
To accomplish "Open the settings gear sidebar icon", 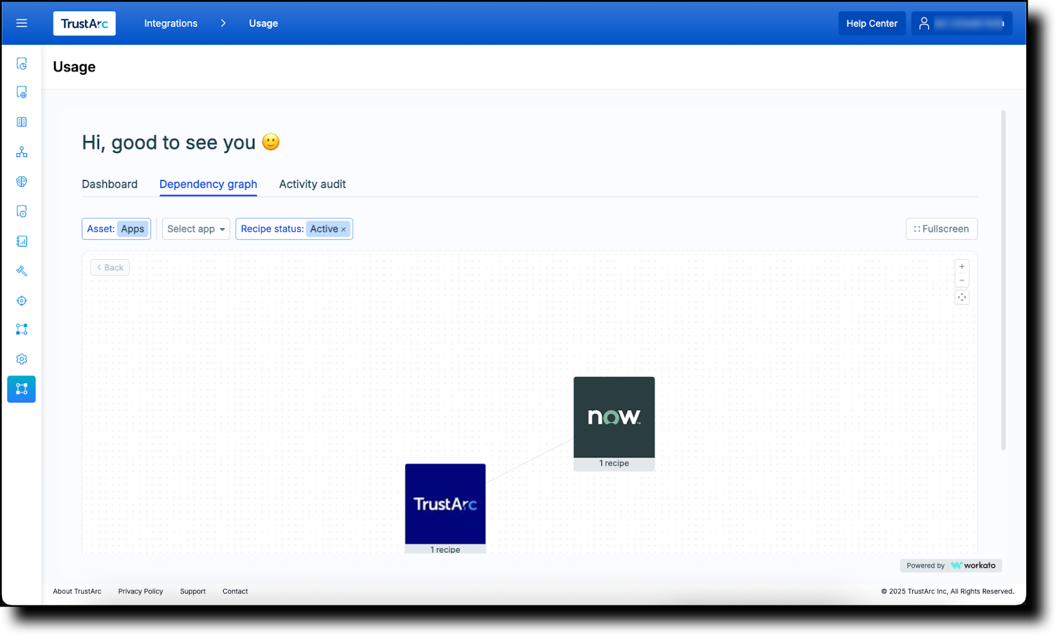I will click(x=22, y=359).
